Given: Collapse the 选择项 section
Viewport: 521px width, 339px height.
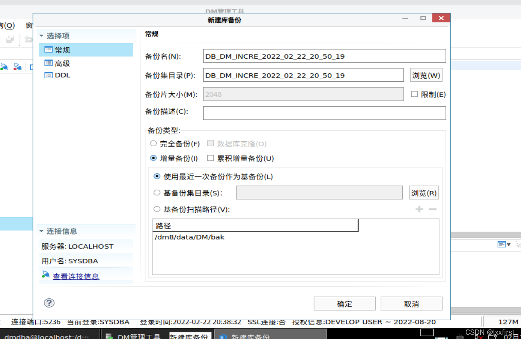Looking at the screenshot, I should click(41, 36).
